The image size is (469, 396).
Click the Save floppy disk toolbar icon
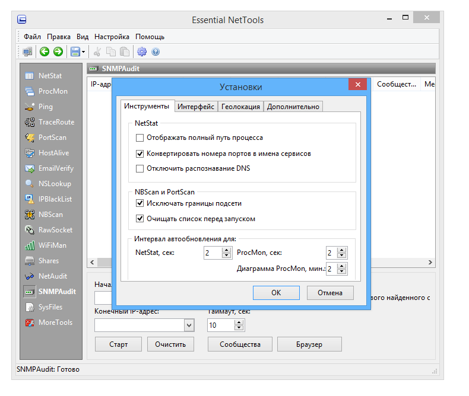click(x=75, y=52)
